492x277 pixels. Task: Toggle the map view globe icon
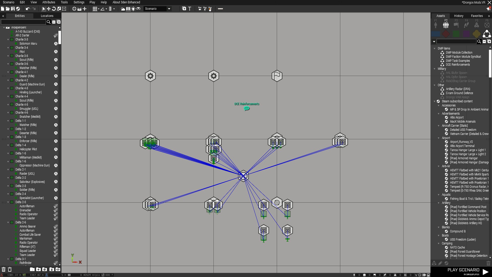click(74, 9)
